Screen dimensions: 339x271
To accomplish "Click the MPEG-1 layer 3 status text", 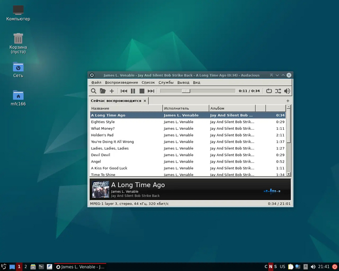I will point(129,204).
